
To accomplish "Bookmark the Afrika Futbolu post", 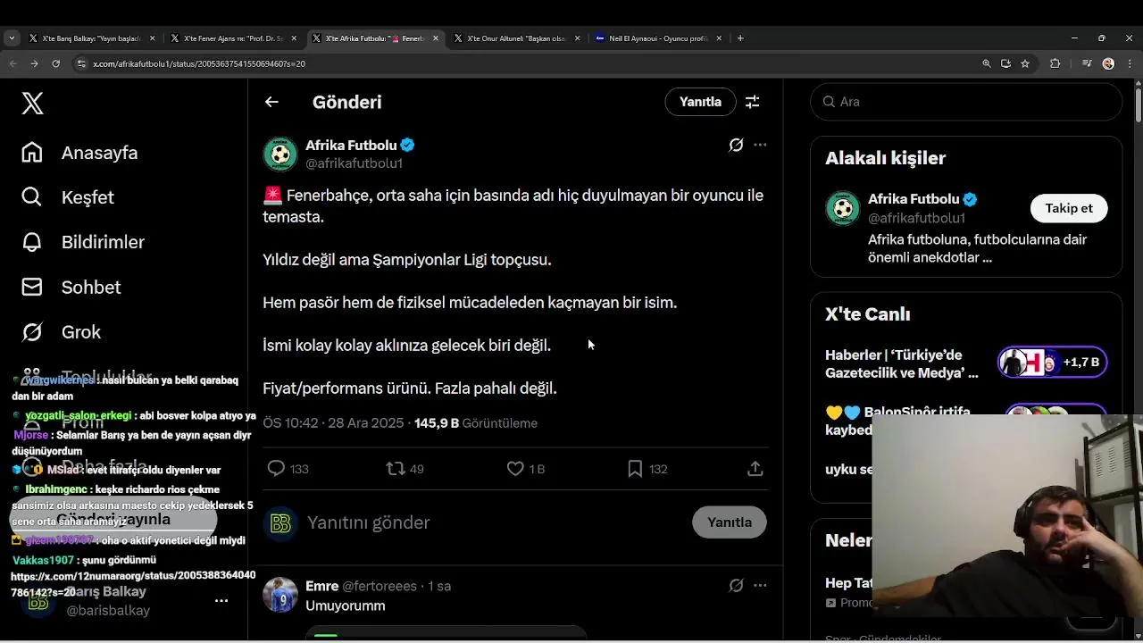I will [x=635, y=469].
